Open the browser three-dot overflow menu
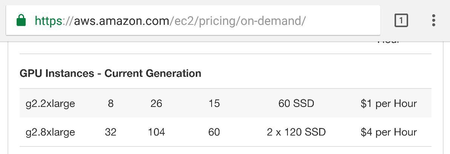This screenshot has height=154, width=450. tap(433, 21)
